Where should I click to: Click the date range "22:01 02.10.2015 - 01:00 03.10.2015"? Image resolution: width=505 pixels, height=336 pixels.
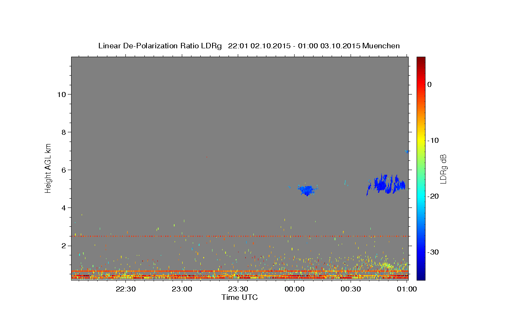[x=294, y=46]
